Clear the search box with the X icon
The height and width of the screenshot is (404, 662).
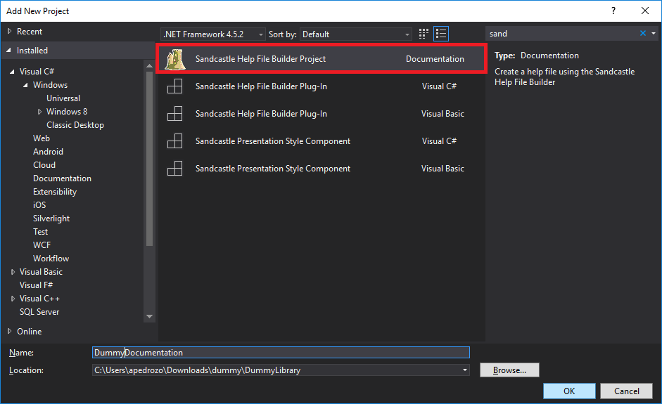[x=642, y=33]
